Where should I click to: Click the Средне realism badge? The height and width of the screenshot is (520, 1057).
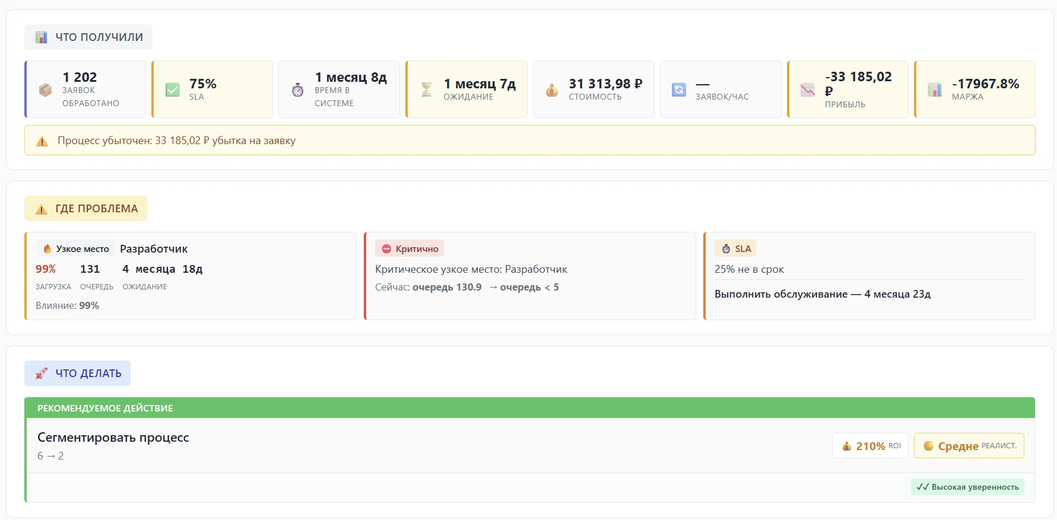(x=969, y=446)
